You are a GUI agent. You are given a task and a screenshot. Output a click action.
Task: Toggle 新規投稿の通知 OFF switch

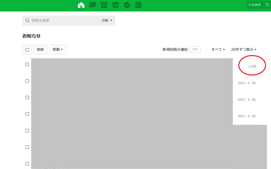coord(195,50)
